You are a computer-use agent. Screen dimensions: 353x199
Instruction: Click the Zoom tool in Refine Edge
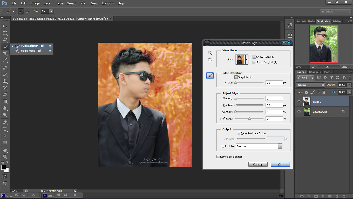coord(210,53)
